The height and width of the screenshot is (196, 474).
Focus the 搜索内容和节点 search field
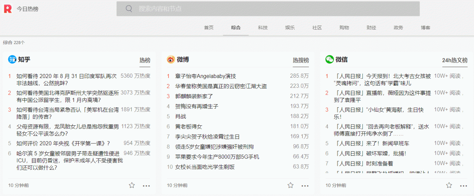(x=268, y=9)
